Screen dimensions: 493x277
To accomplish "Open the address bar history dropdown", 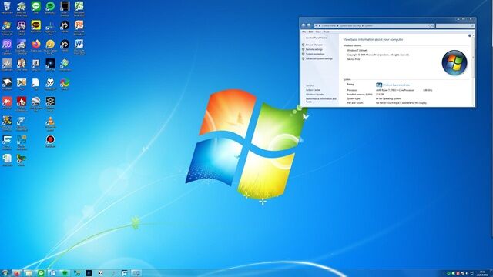I will click(428, 25).
